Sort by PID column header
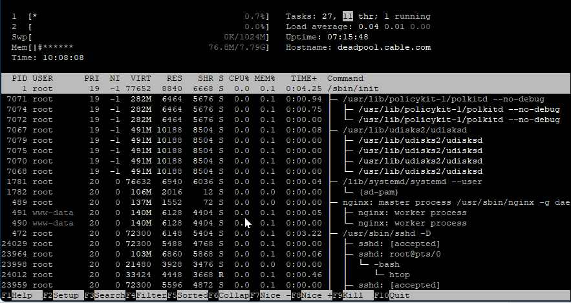 [x=19, y=78]
